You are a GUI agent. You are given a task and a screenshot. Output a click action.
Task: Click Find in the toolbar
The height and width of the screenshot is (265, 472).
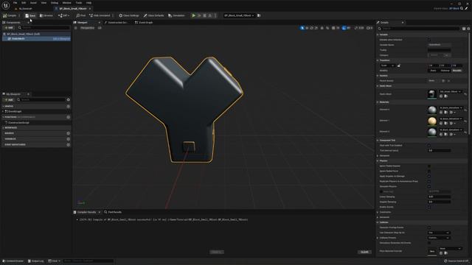pyautogui.click(x=81, y=15)
